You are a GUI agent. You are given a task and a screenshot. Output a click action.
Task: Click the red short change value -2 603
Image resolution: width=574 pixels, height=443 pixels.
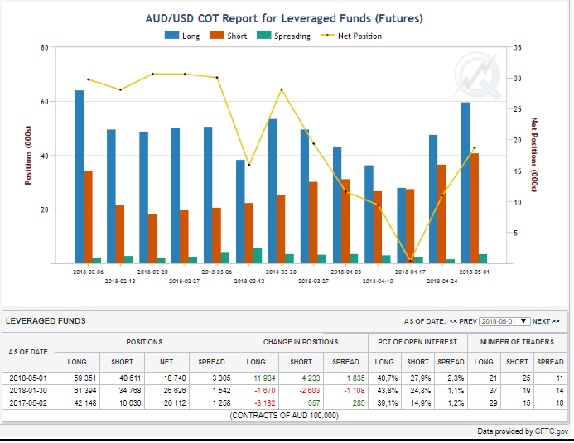coord(309,390)
